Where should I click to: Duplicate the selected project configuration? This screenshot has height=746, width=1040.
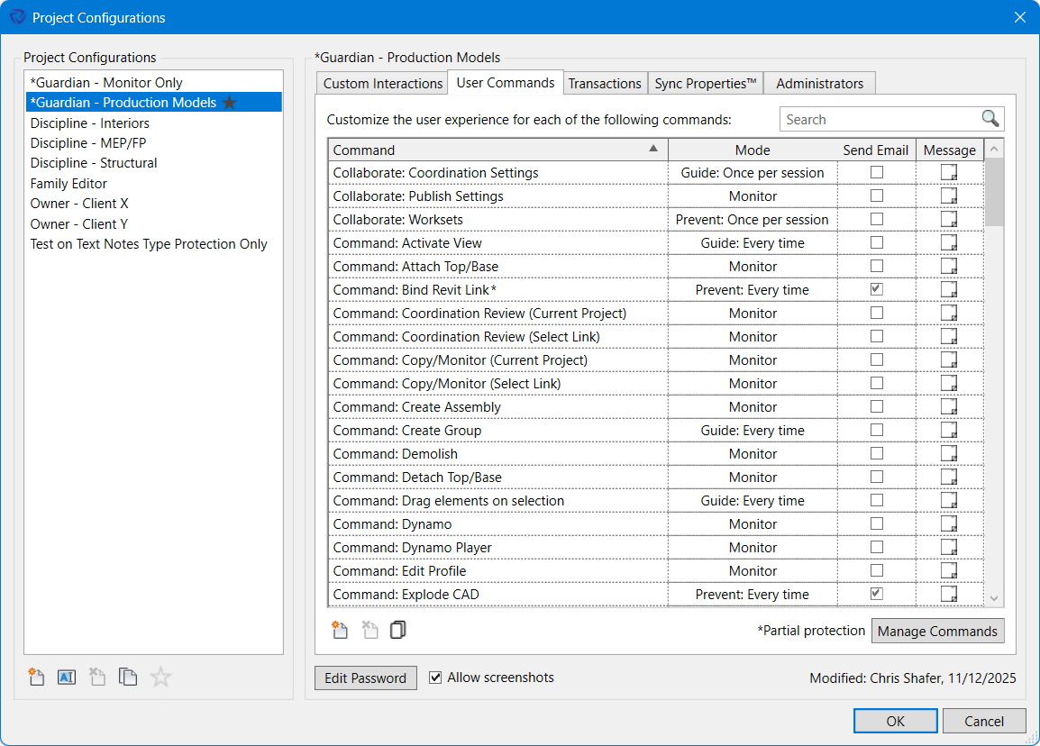pos(128,677)
